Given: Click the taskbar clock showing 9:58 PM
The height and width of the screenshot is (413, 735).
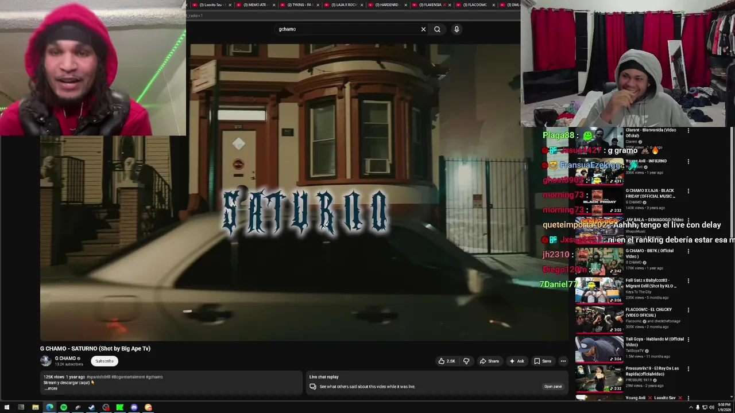Looking at the screenshot, I should coord(725,407).
